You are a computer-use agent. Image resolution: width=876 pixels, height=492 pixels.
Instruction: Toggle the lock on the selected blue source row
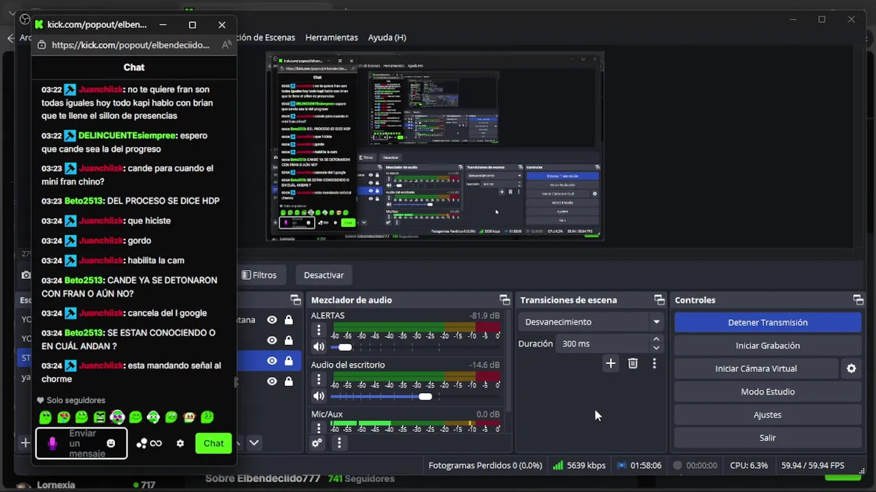289,361
